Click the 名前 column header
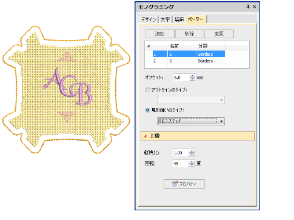Viewport: 294px width, 220px height. point(181,46)
